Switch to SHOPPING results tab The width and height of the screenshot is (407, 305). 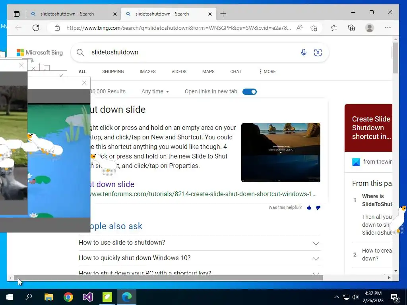click(x=113, y=71)
